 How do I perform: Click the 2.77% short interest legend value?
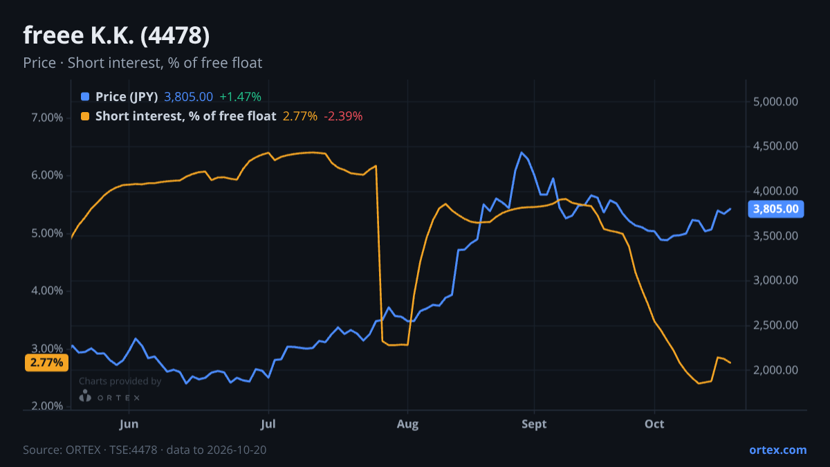coord(300,116)
